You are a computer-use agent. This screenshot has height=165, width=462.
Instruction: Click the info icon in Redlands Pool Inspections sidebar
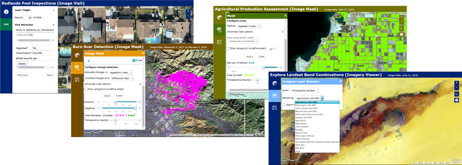point(6,11)
